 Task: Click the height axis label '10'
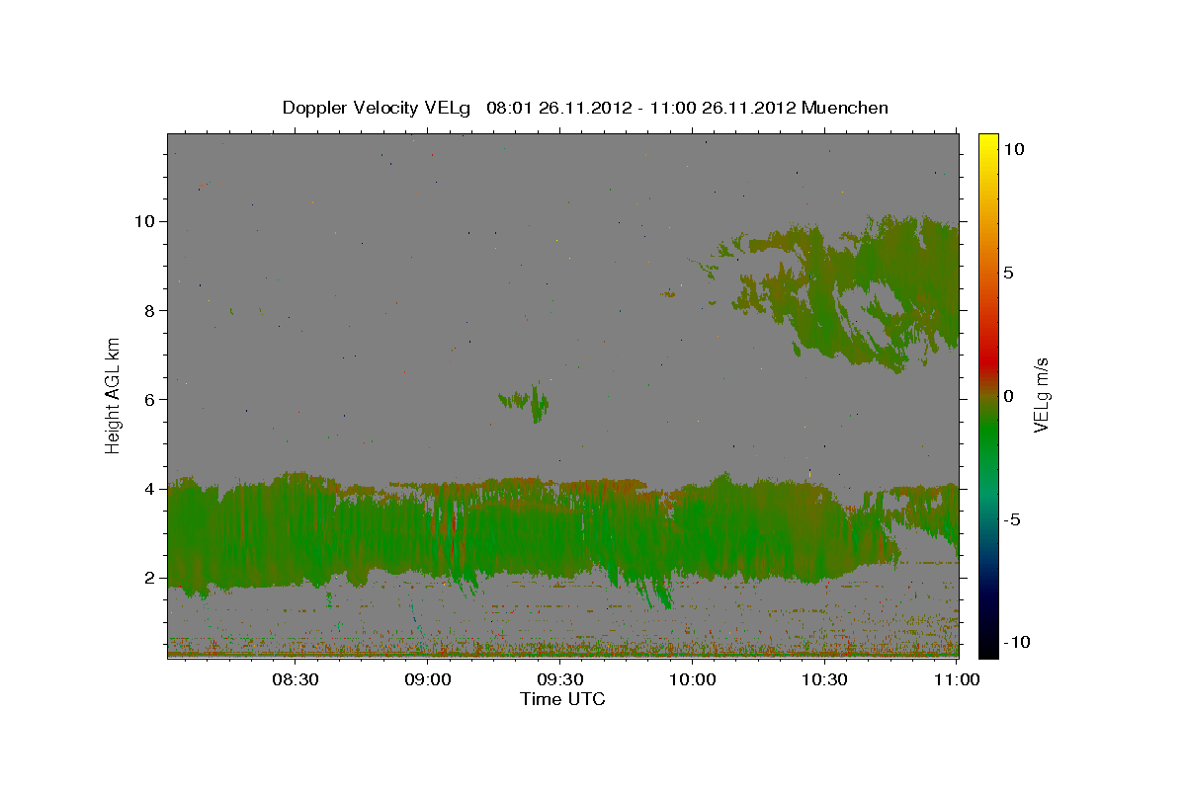click(x=146, y=221)
